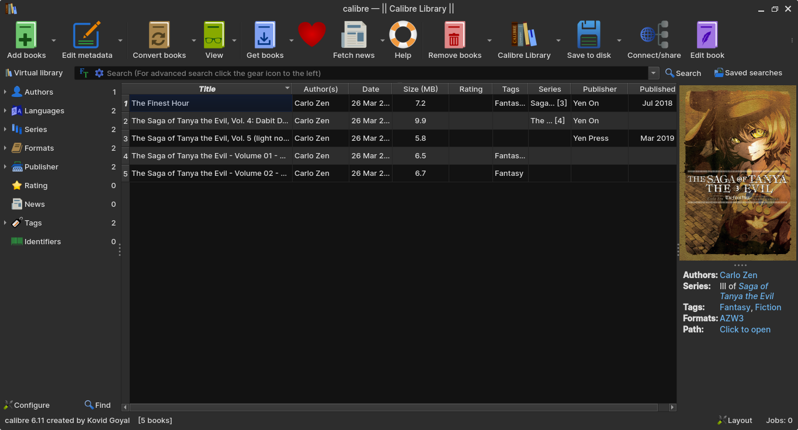
Task: Click Fantasy tag link in details
Action: click(735, 307)
